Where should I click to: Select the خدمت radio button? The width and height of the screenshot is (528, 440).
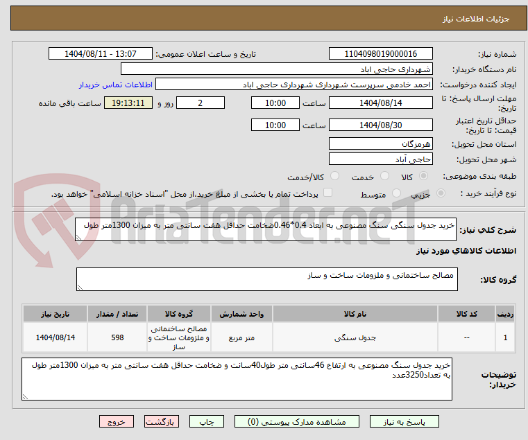(384, 176)
